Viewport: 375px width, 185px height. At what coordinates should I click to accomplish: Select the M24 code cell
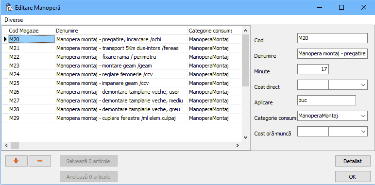32,74
